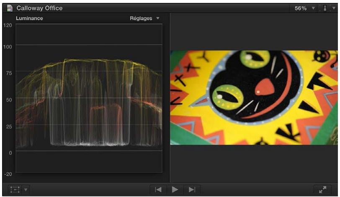The width and height of the screenshot is (340, 197).
Task: Click the luminance waveform display
Action: pos(89,98)
